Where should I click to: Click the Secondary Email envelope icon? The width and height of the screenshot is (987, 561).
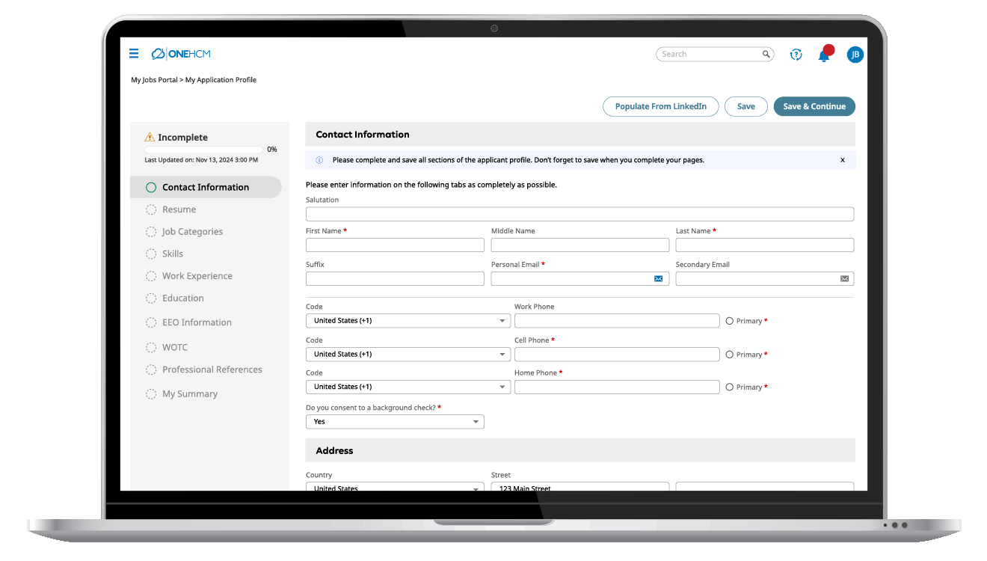pyautogui.click(x=844, y=278)
